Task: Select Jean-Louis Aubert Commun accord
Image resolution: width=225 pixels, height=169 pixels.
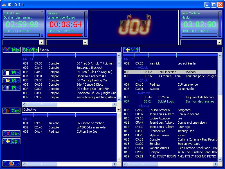Action: [x=170, y=114]
